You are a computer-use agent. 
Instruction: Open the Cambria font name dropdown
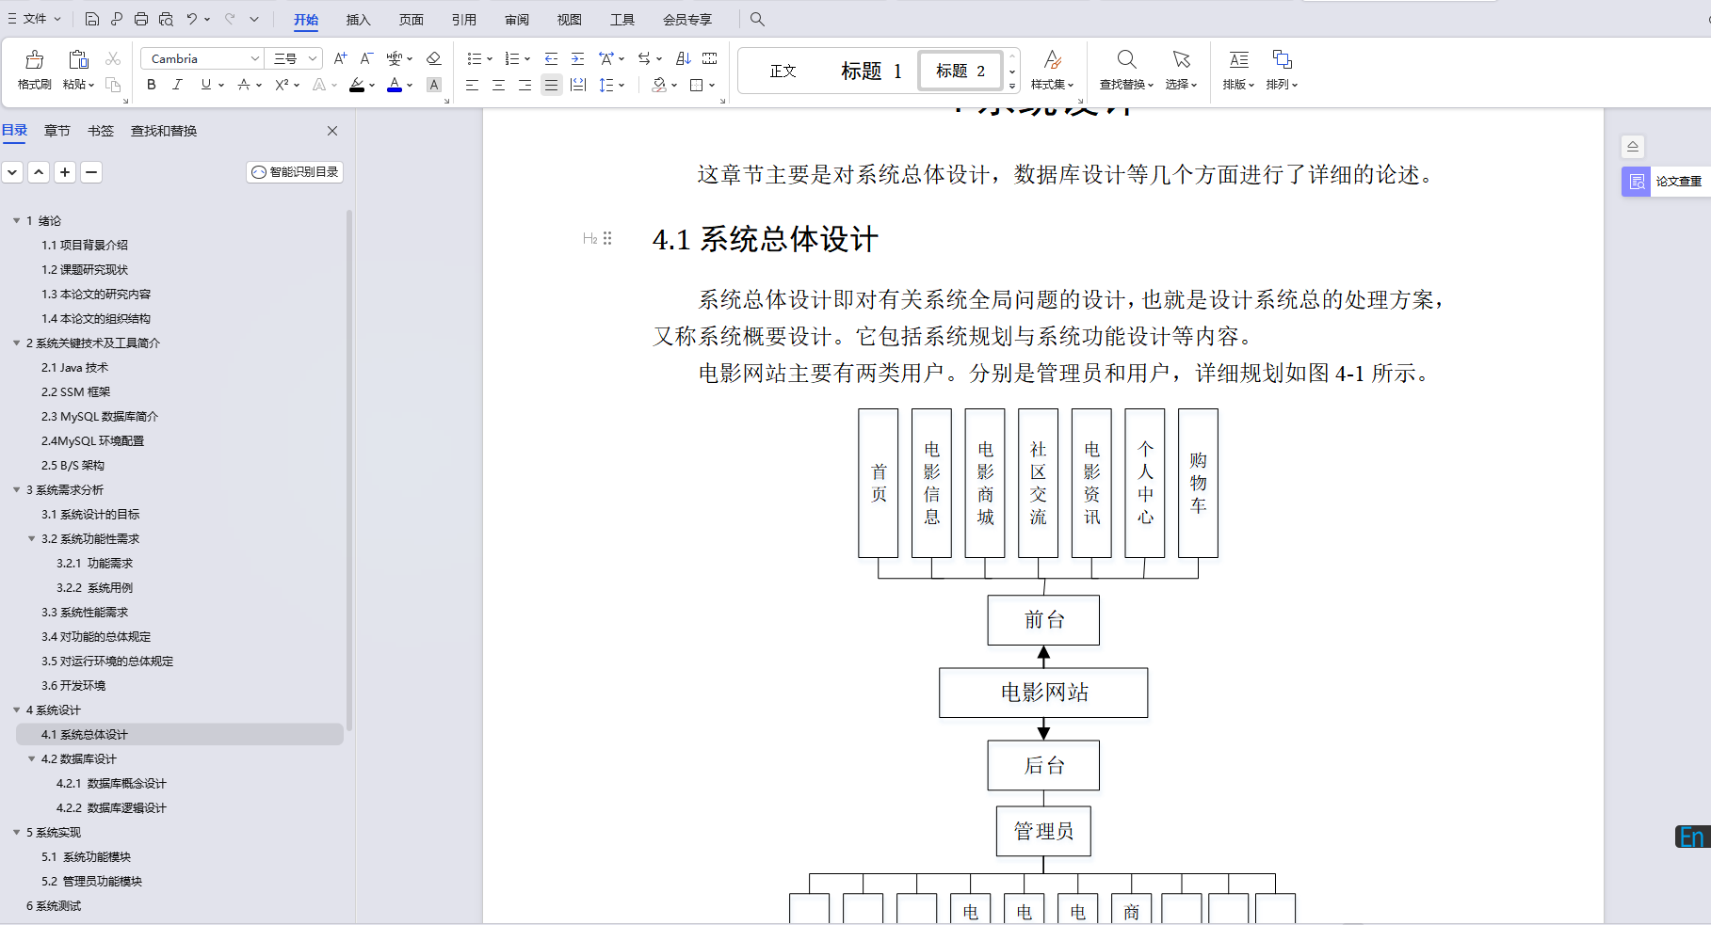pos(254,58)
